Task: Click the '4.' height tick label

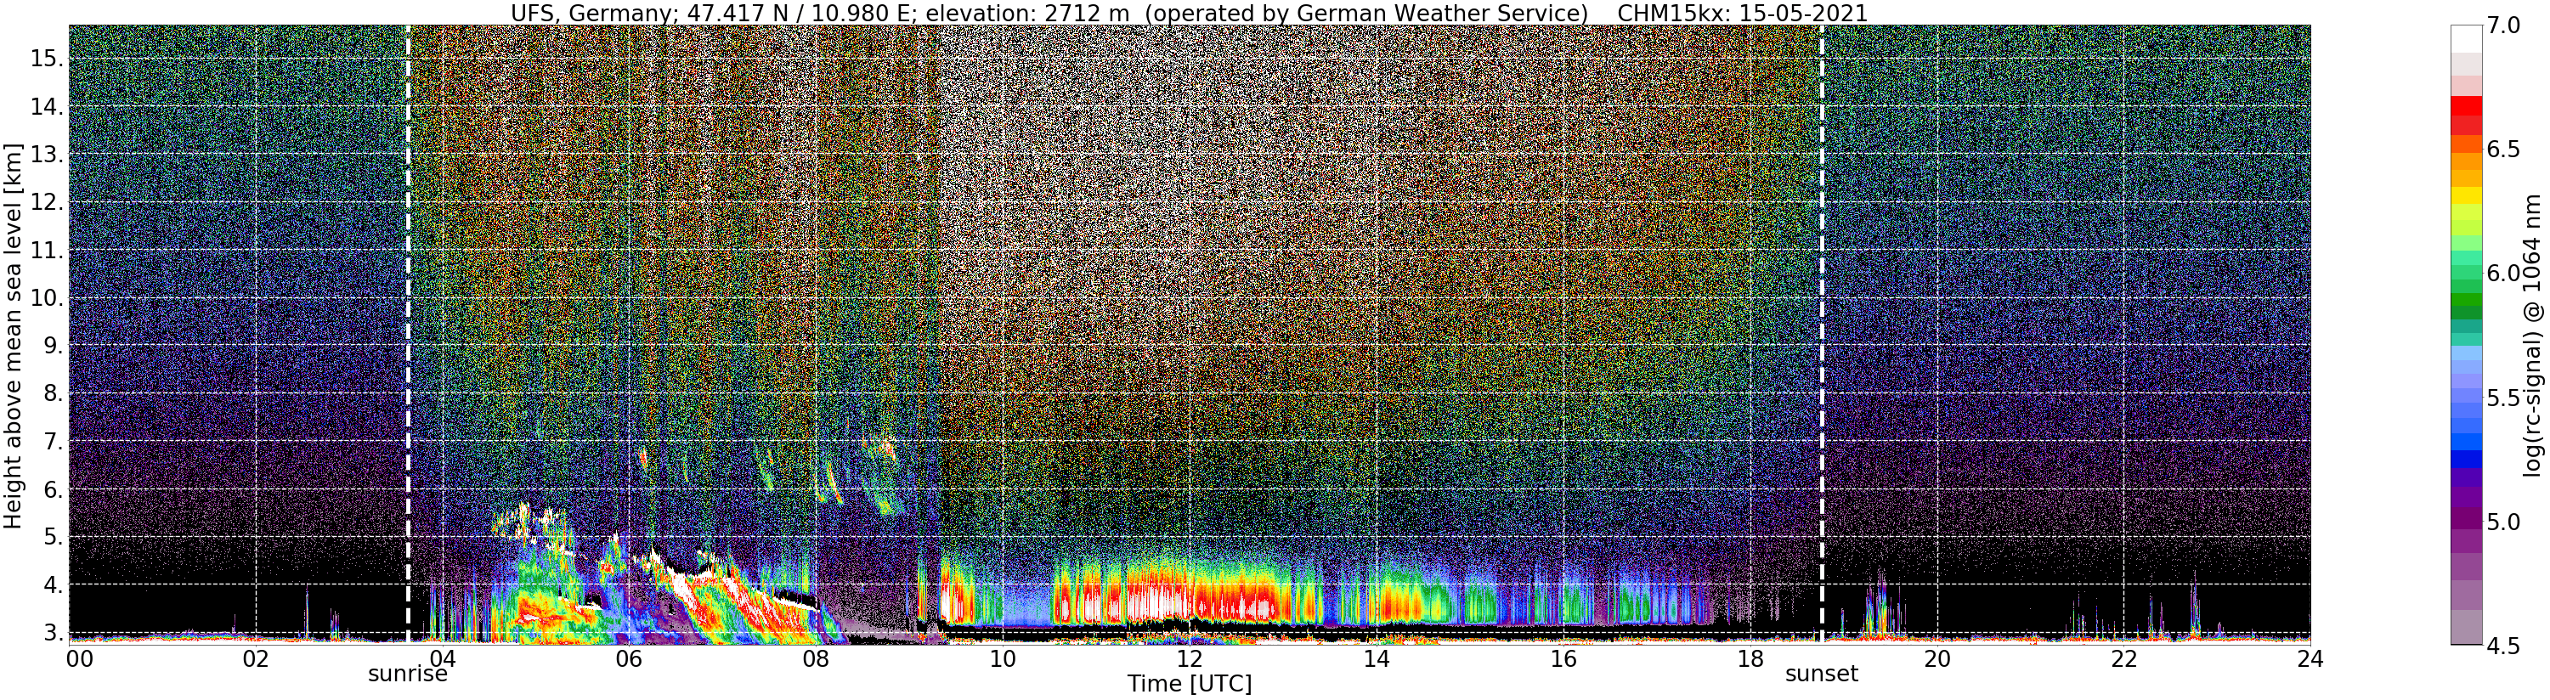Action: coord(54,585)
